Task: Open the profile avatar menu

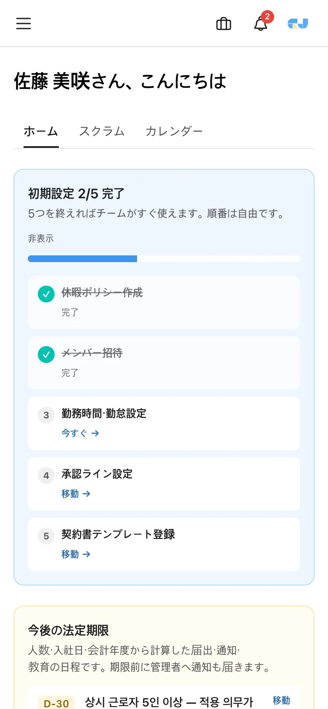Action: [298, 24]
